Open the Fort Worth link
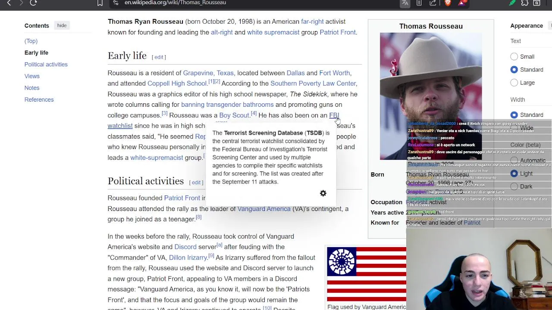The width and height of the screenshot is (552, 310). coord(335,73)
